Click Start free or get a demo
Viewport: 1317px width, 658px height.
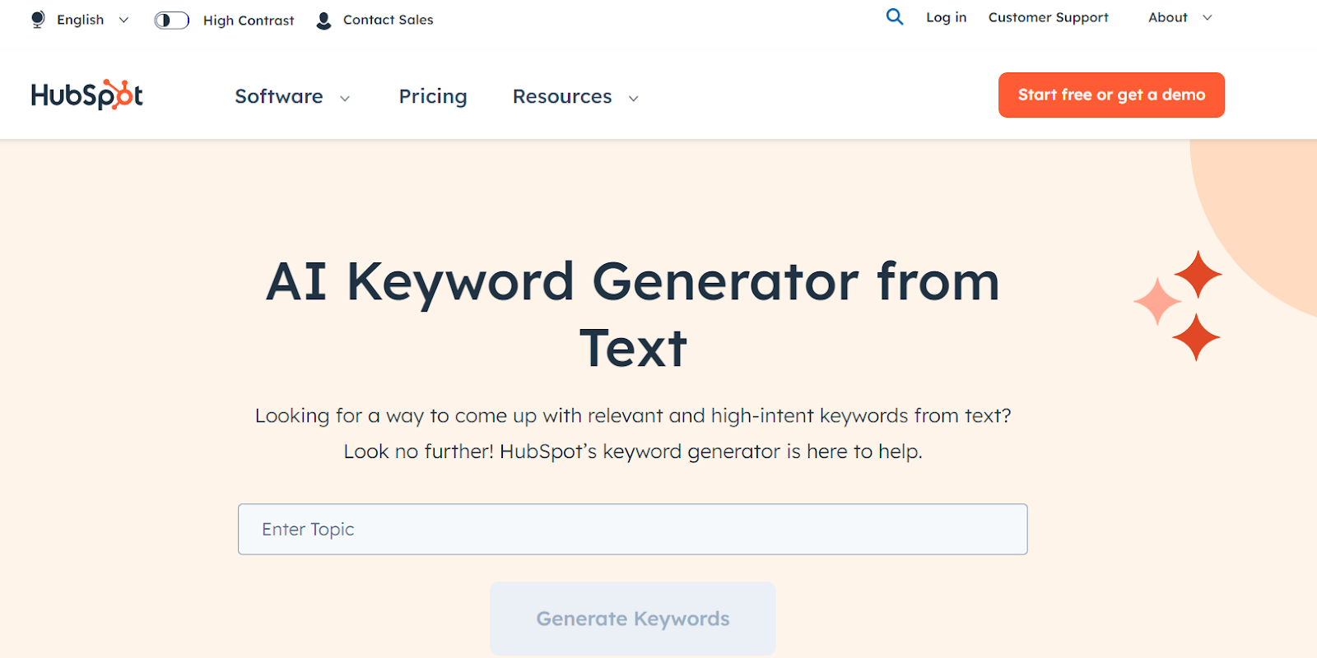(1111, 95)
